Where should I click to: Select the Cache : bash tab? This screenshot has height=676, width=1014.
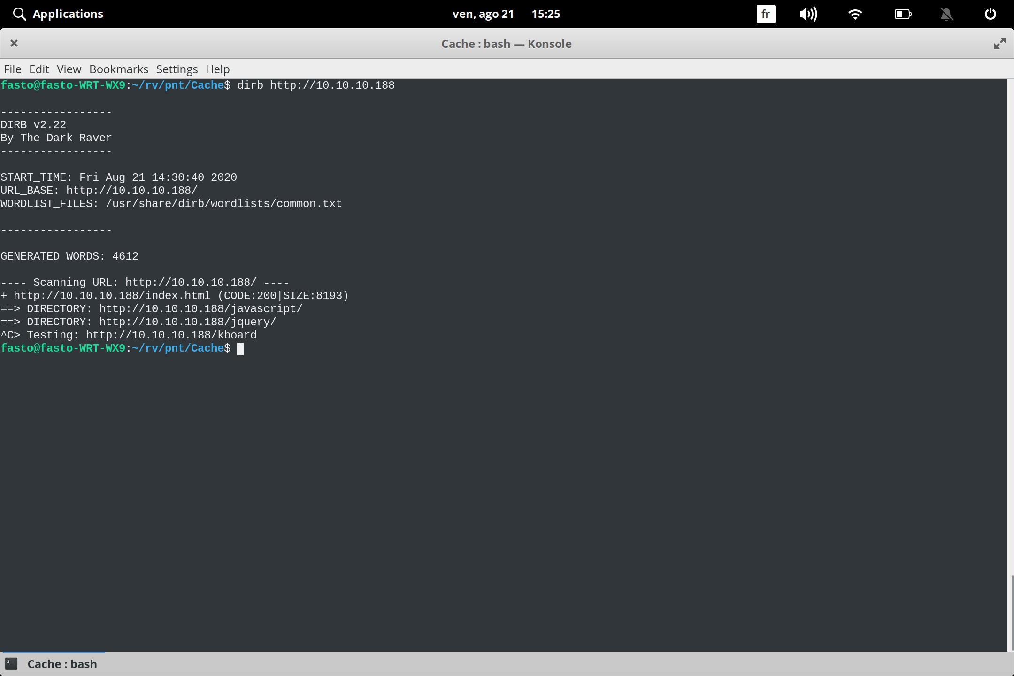pyautogui.click(x=61, y=663)
